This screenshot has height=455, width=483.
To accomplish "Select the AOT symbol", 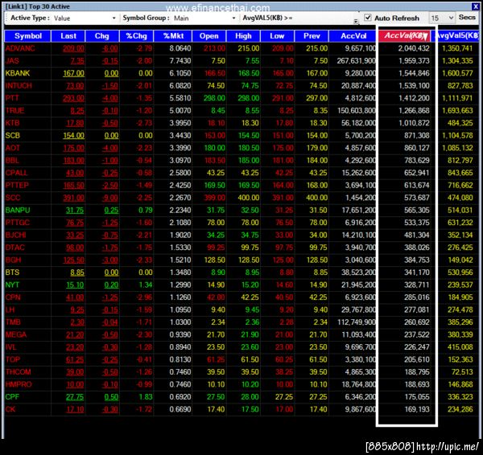I will click(13, 148).
